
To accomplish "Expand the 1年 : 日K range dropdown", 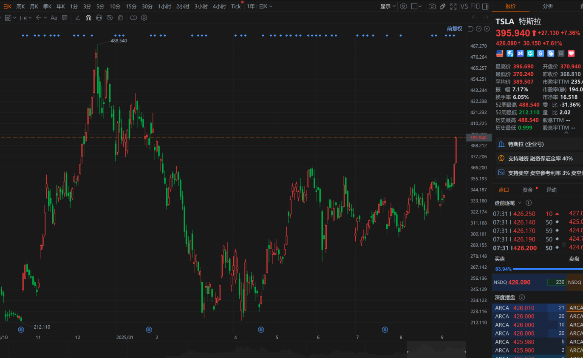I will tap(260, 6).
